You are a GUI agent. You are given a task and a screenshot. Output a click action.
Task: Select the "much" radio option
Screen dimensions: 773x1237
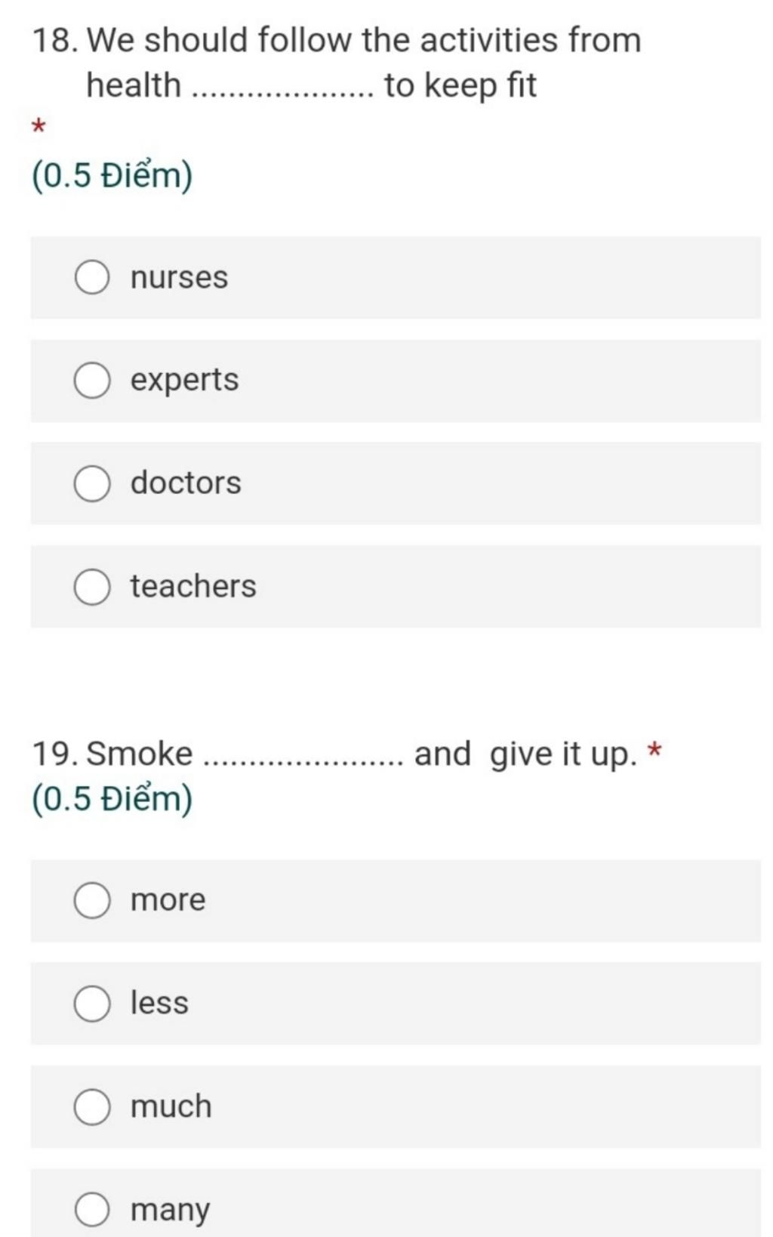pyautogui.click(x=92, y=1106)
